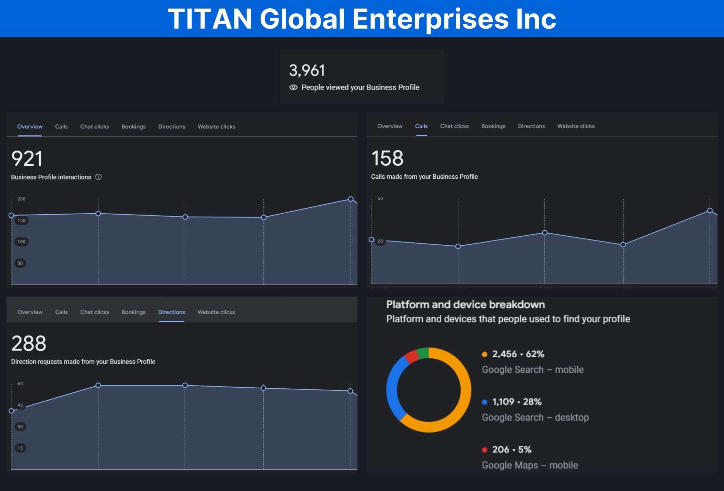Select Bookings tab in the Directions panel
Viewport: 724px width, 491px height.
133,312
